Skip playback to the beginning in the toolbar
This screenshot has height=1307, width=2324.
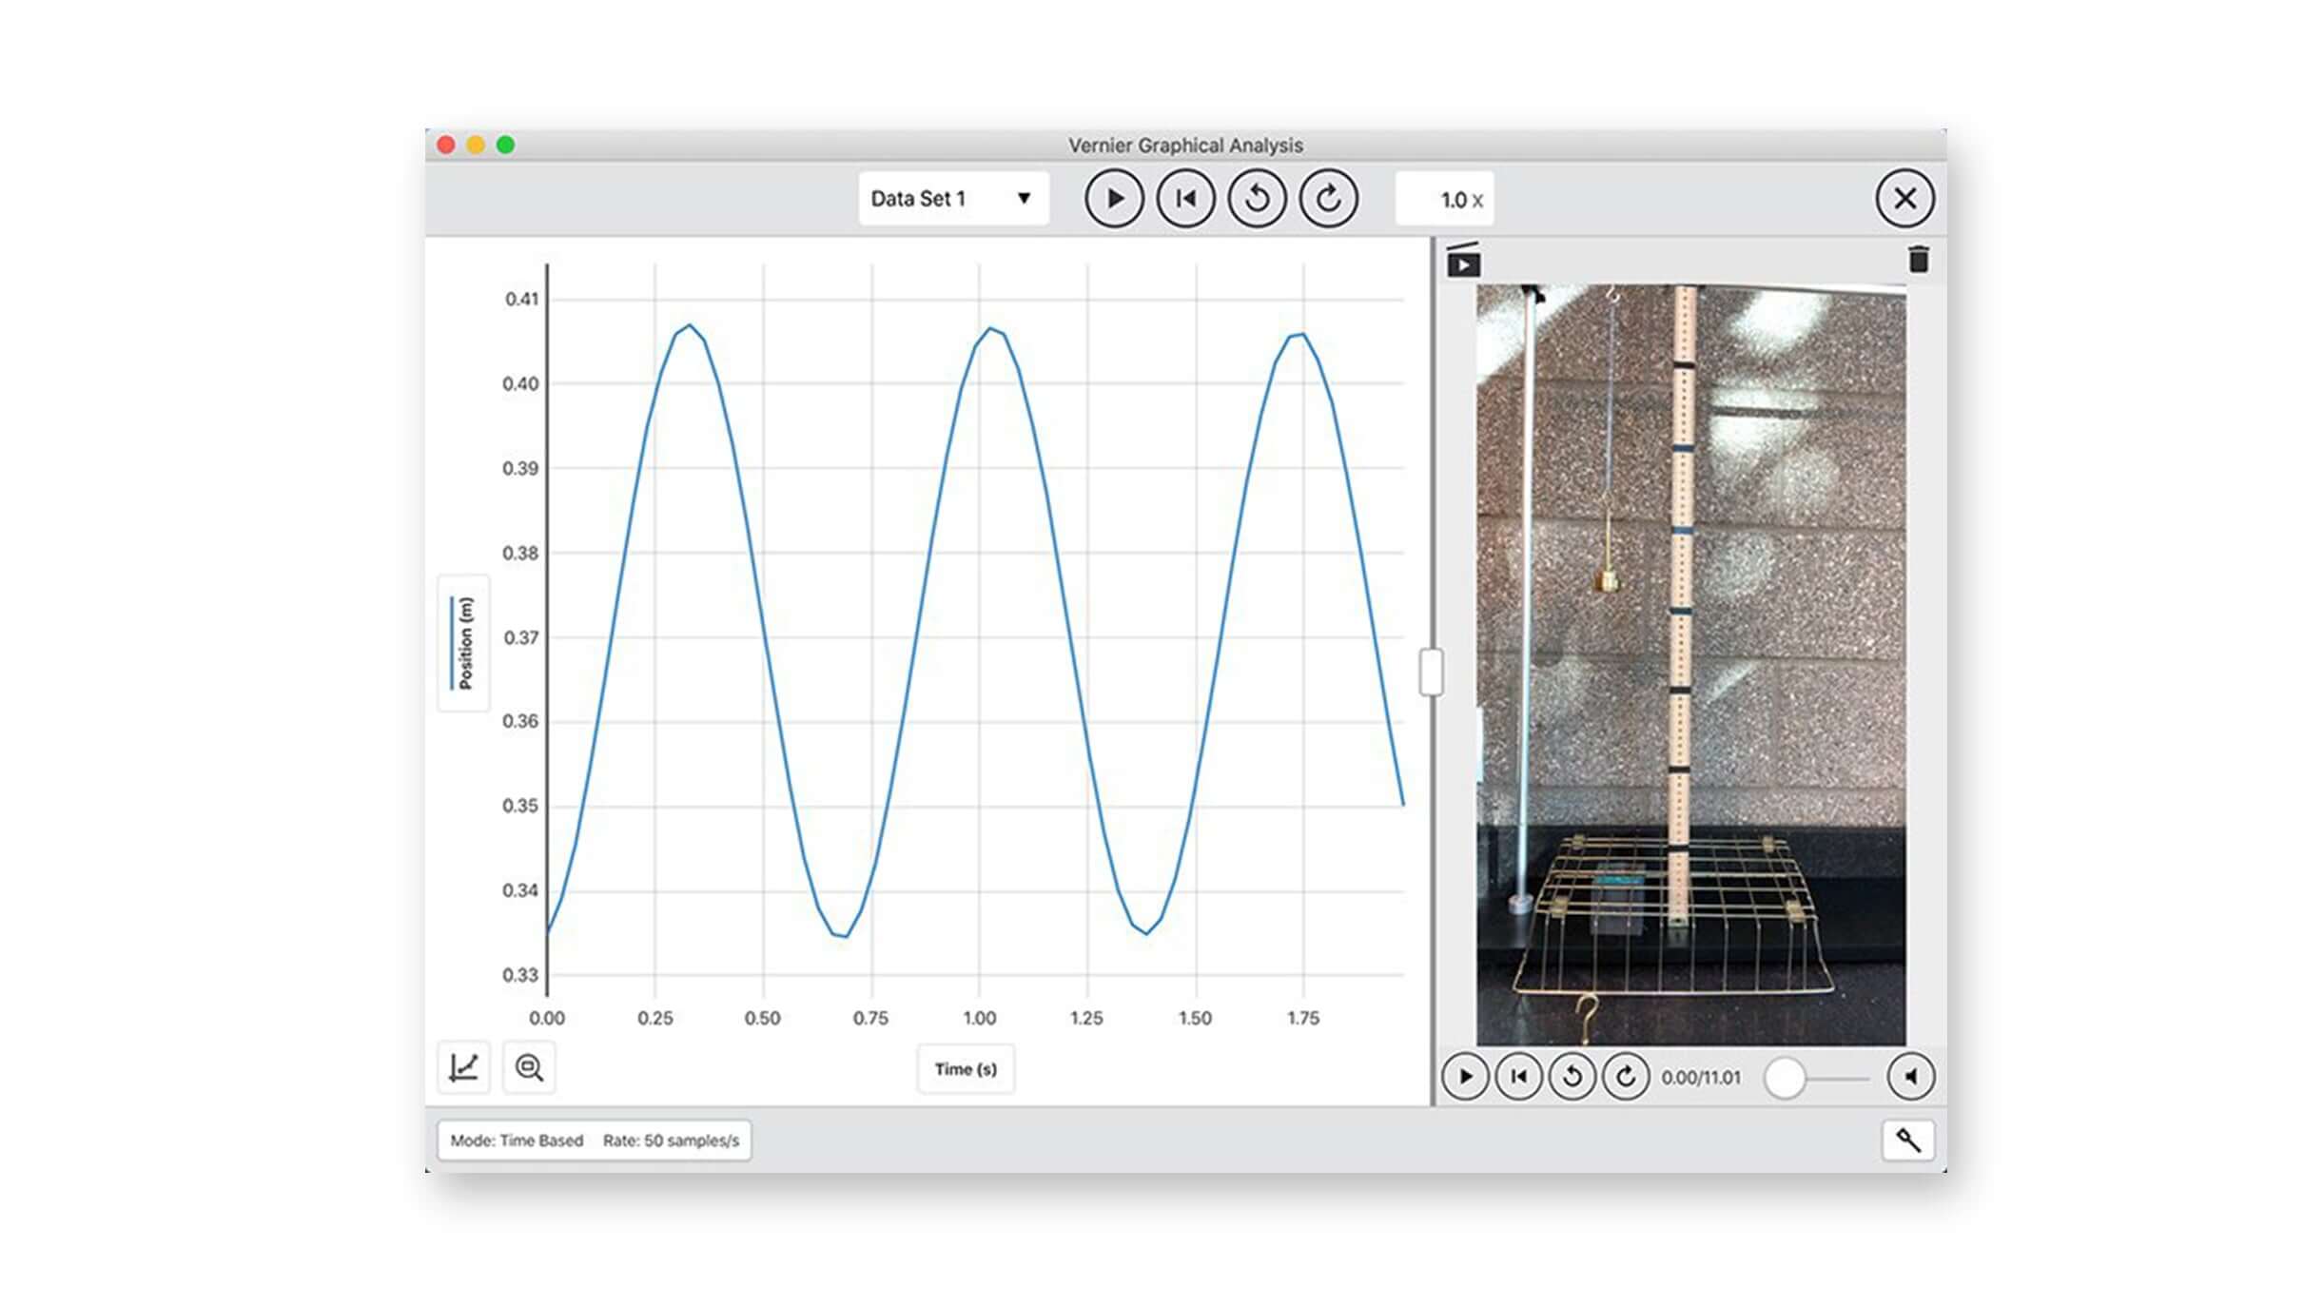click(1186, 198)
